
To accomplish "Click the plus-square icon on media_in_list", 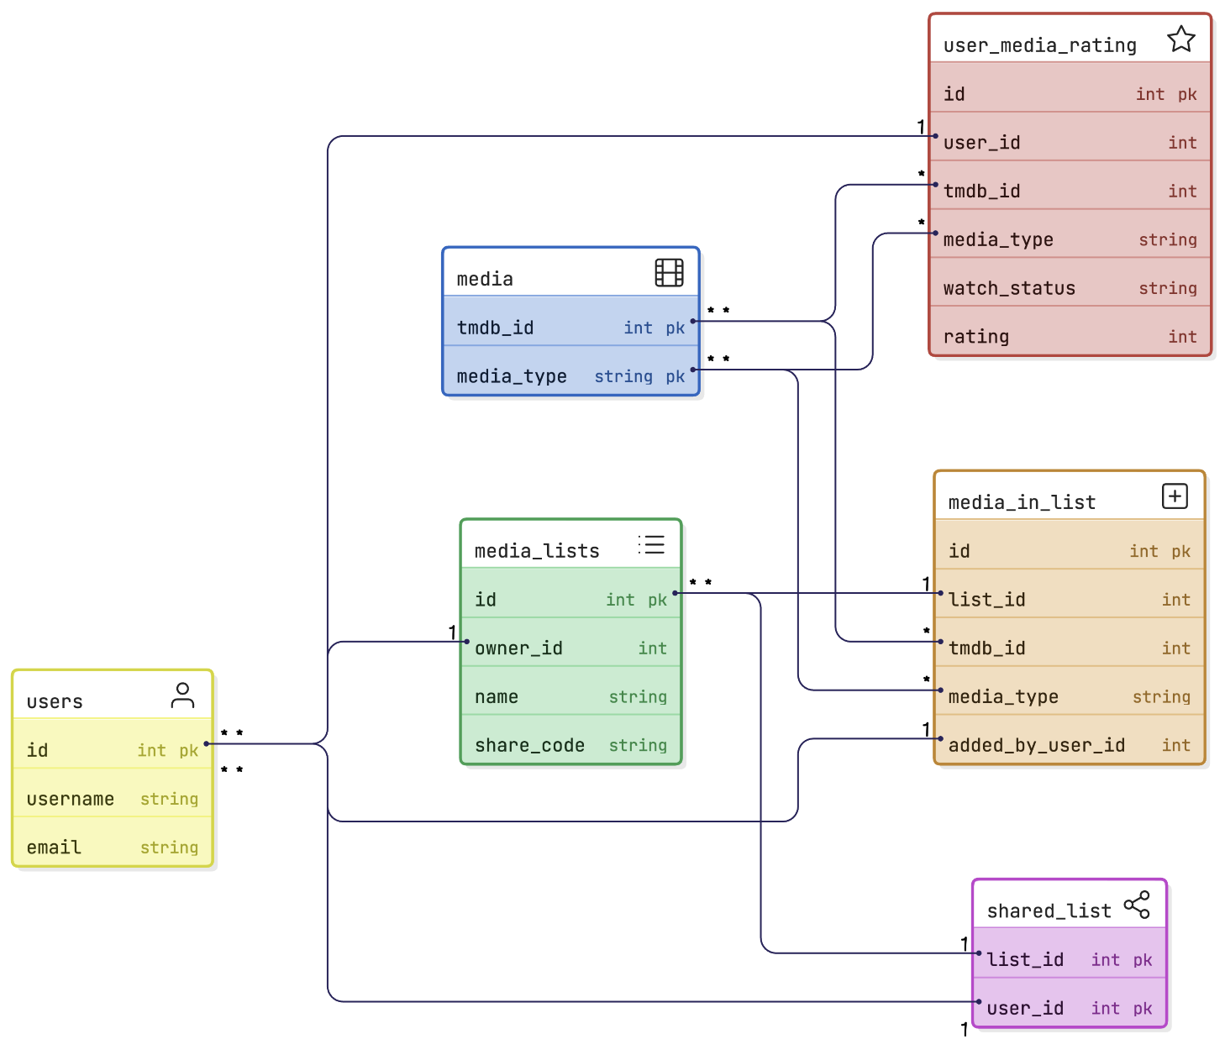I will (x=1175, y=496).
